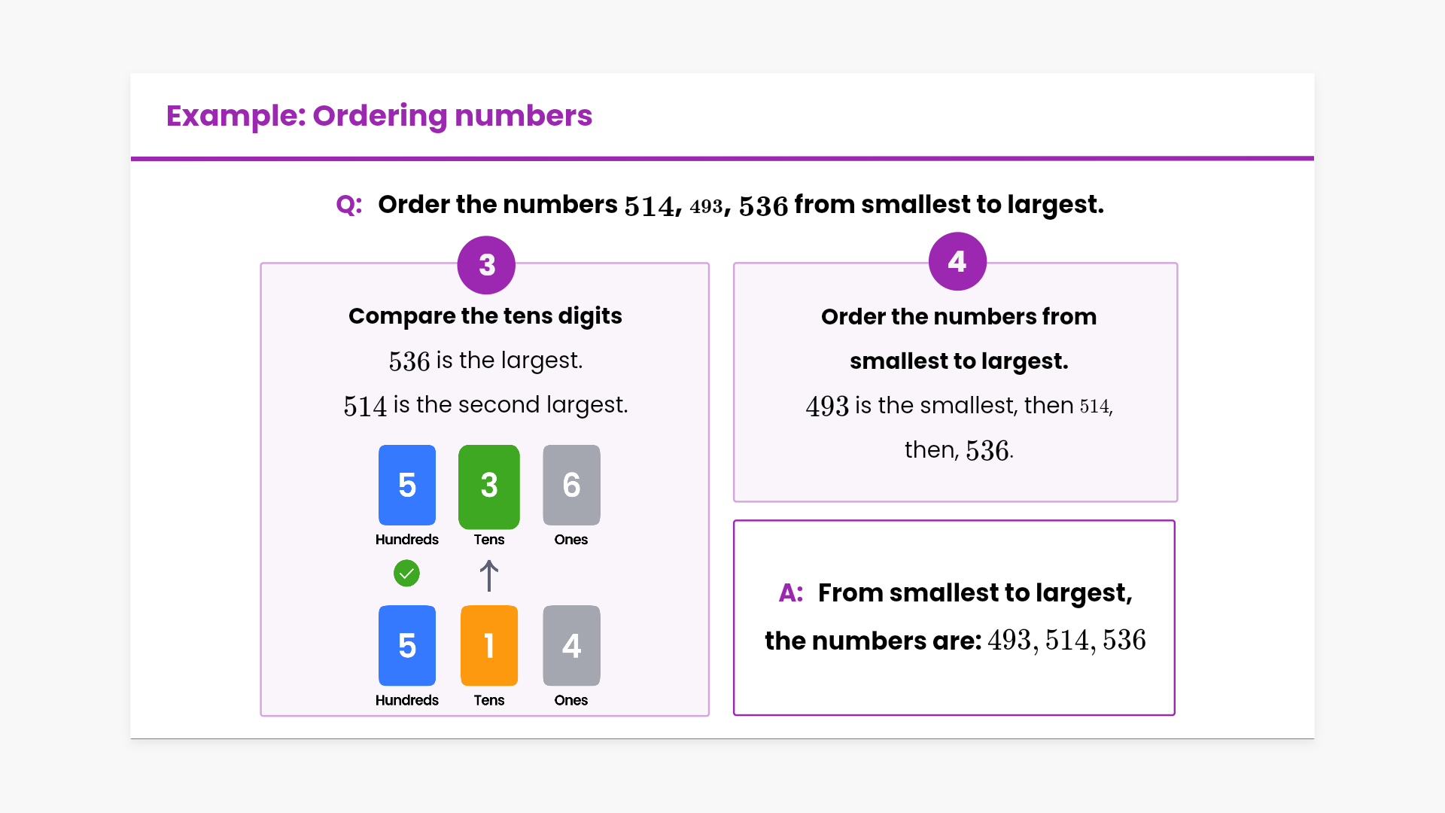The width and height of the screenshot is (1445, 813).
Task: Click the 'Compare the tens digits' heading
Action: coord(485,316)
